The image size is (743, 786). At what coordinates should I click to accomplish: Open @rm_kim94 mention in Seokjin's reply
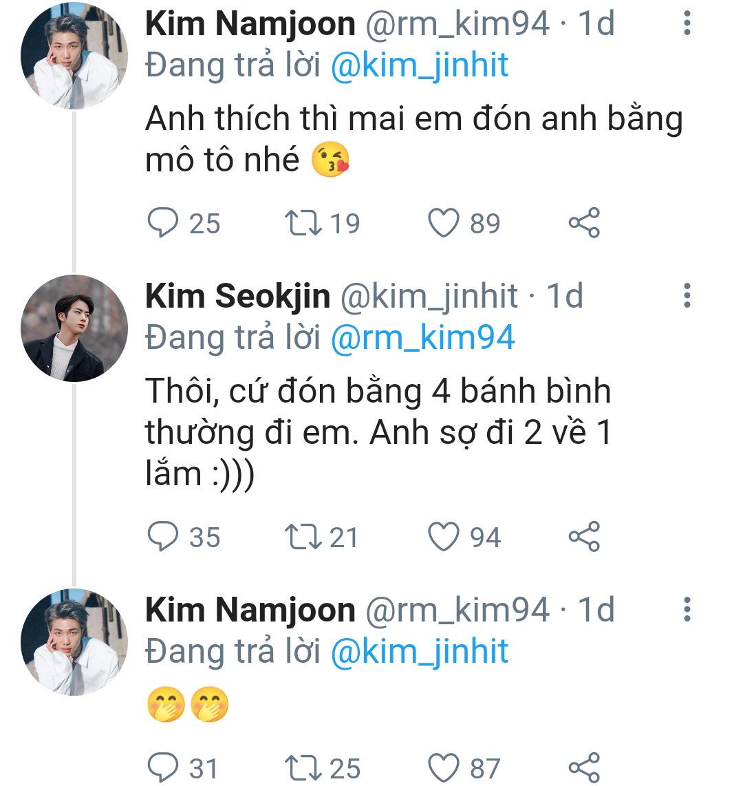(422, 338)
